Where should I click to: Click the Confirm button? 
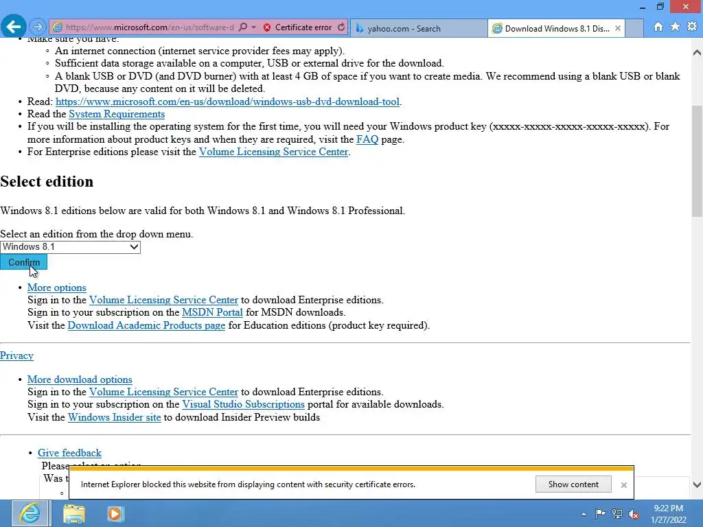[24, 262]
